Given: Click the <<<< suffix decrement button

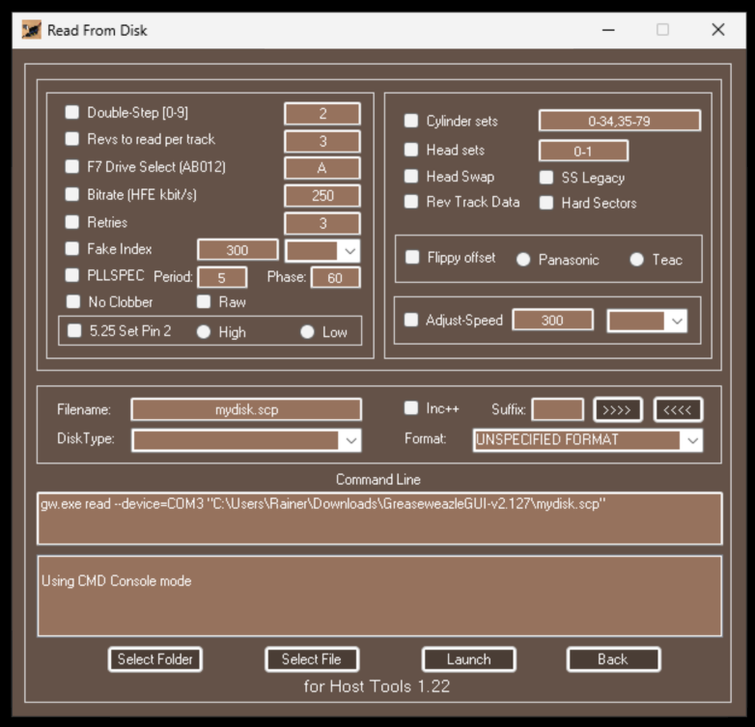Looking at the screenshot, I should coord(678,409).
